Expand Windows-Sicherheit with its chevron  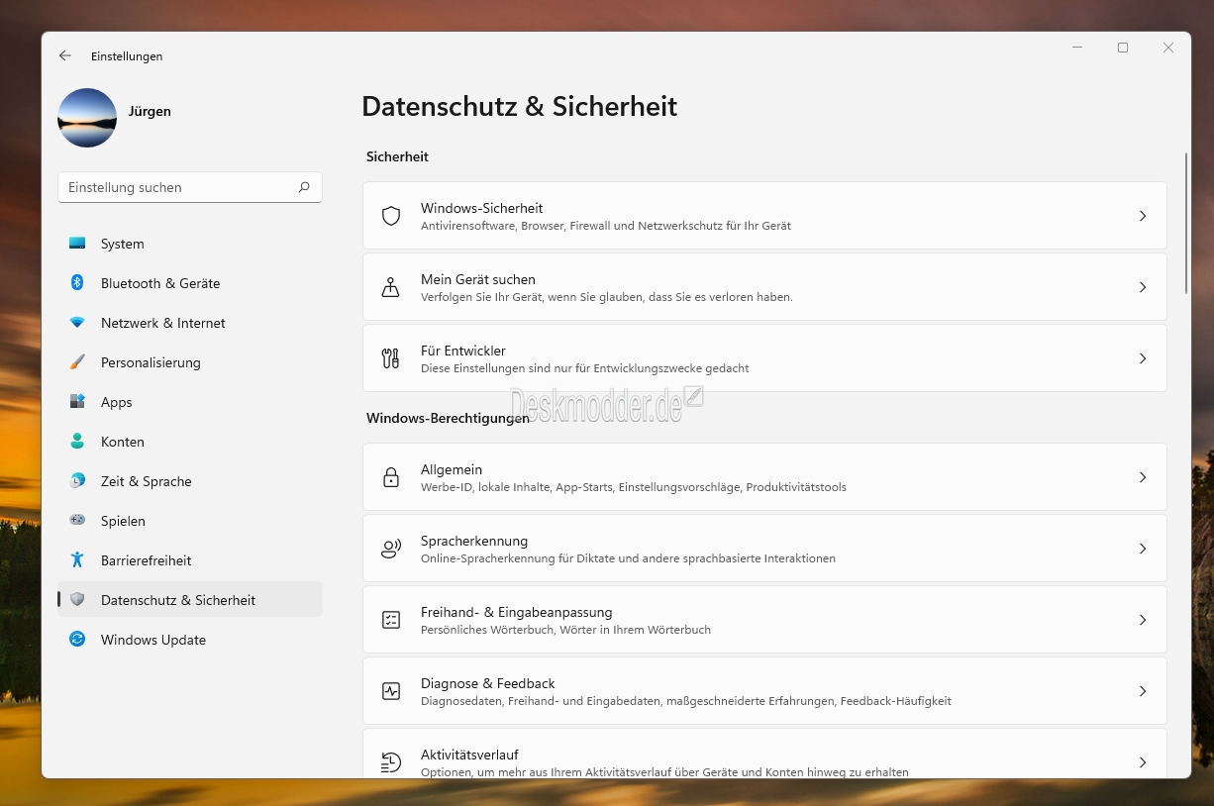click(1143, 216)
